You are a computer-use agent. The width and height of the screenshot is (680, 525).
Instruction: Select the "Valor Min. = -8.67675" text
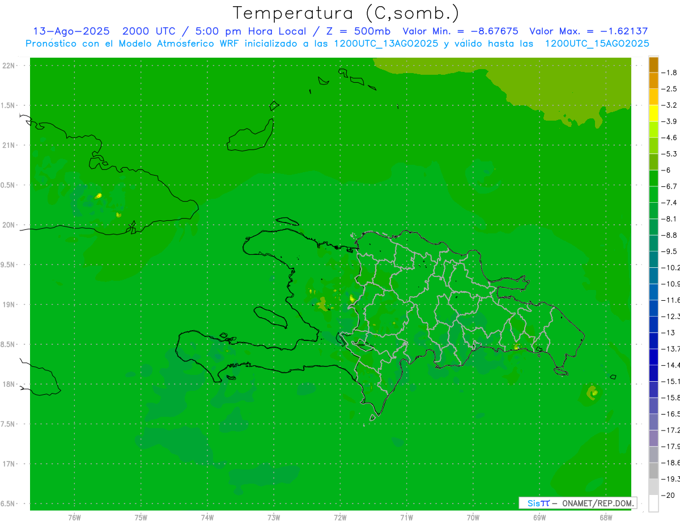coord(460,31)
